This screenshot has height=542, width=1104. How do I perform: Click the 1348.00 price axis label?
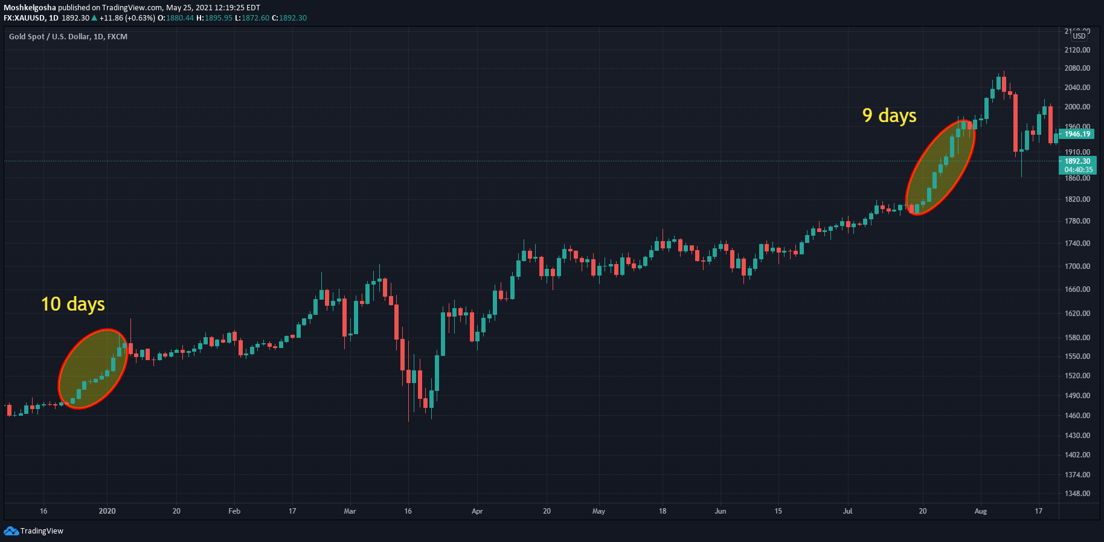(1077, 494)
